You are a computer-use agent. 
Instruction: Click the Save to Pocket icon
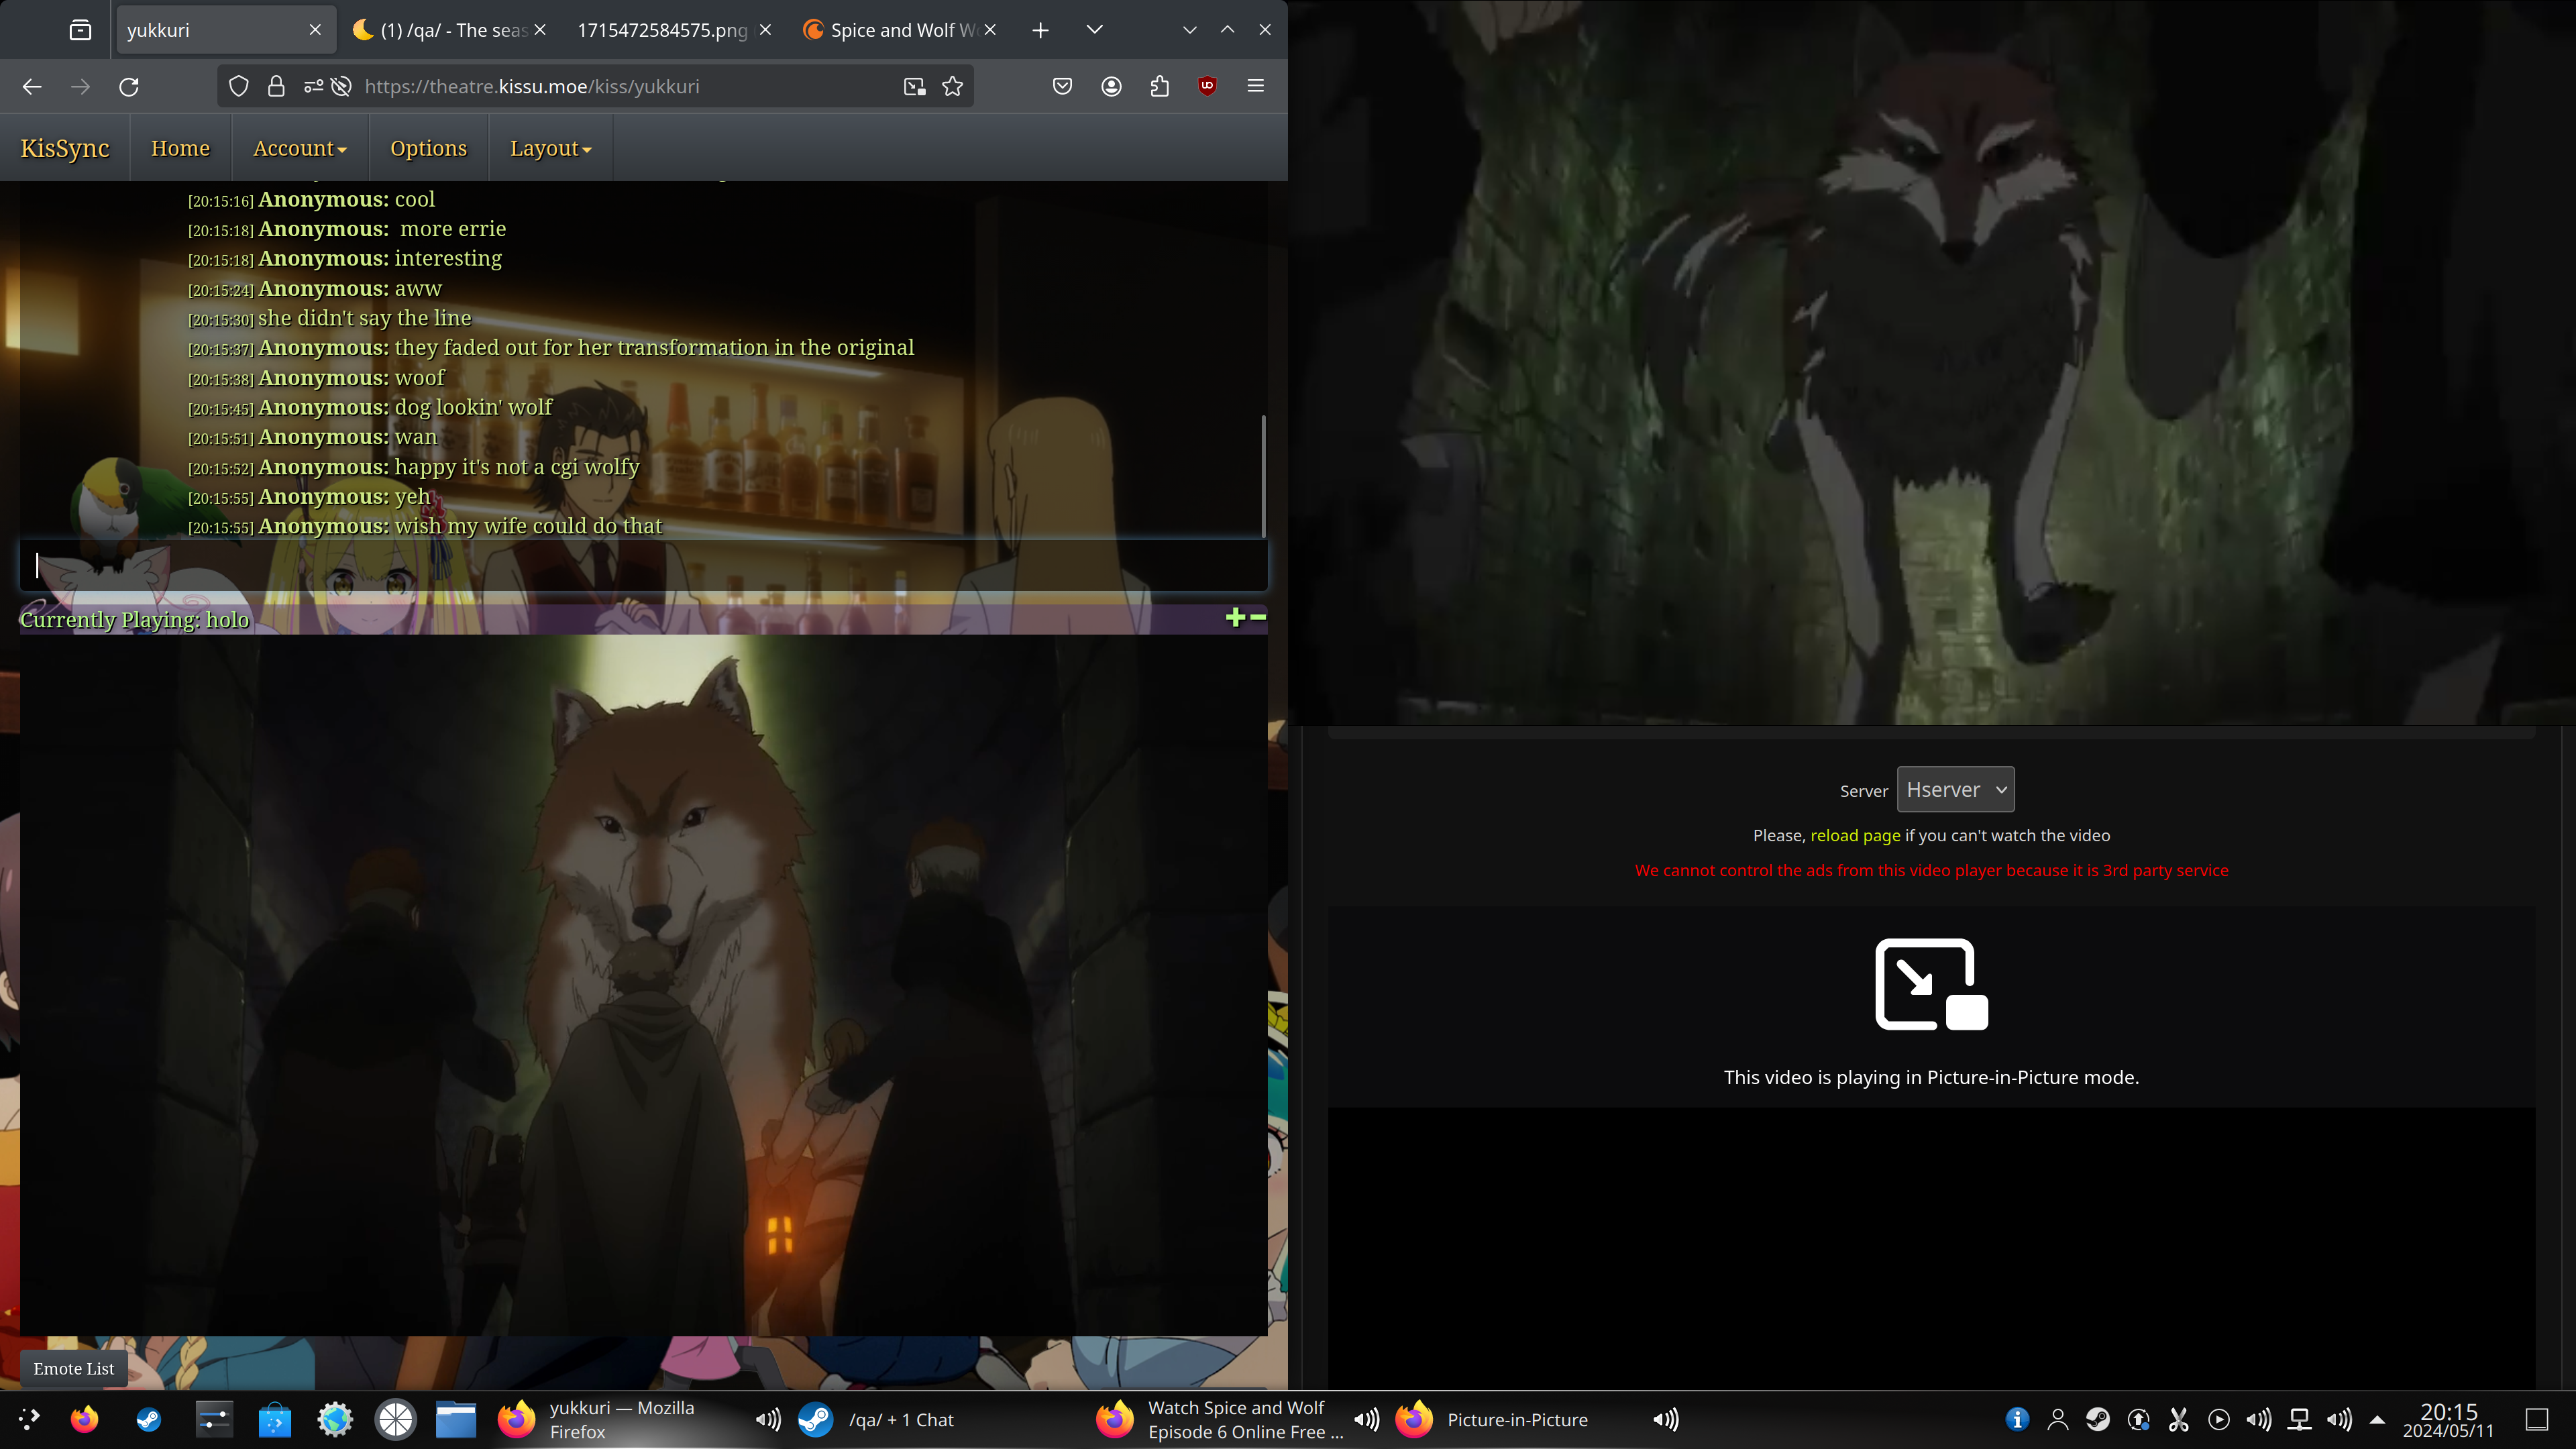tap(1062, 86)
